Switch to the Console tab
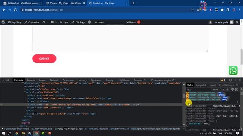The image size is (243, 136). pyautogui.click(x=31, y=80)
